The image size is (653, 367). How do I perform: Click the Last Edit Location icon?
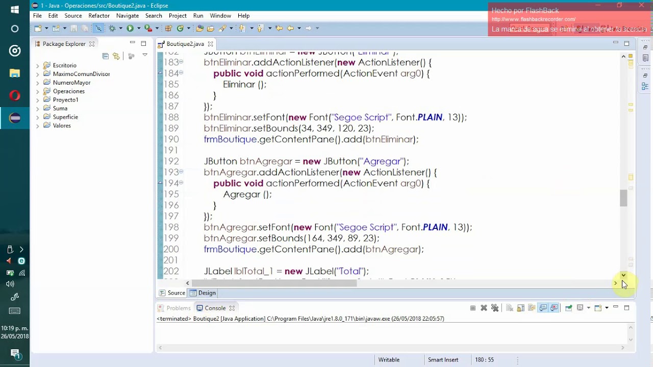[x=279, y=28]
